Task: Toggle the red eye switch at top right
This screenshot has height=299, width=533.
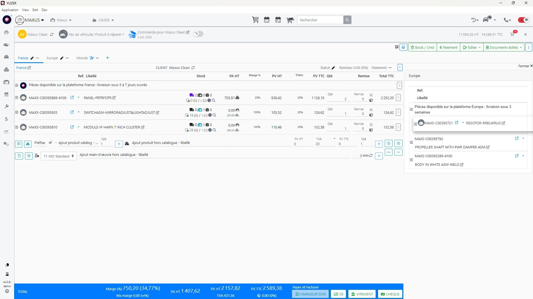Action: tap(524, 20)
